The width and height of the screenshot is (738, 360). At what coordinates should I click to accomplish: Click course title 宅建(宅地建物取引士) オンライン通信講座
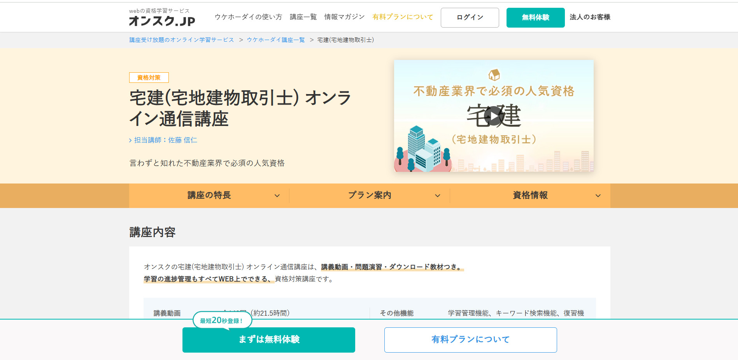240,108
